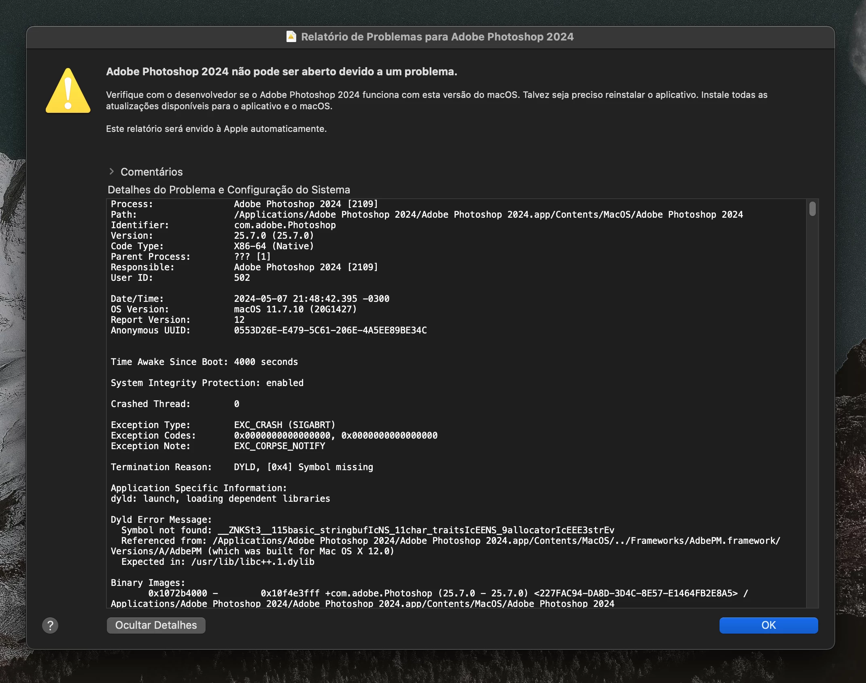Screen dimensions: 866x683
Task: Confirm the dialog with OK
Action: coord(768,625)
